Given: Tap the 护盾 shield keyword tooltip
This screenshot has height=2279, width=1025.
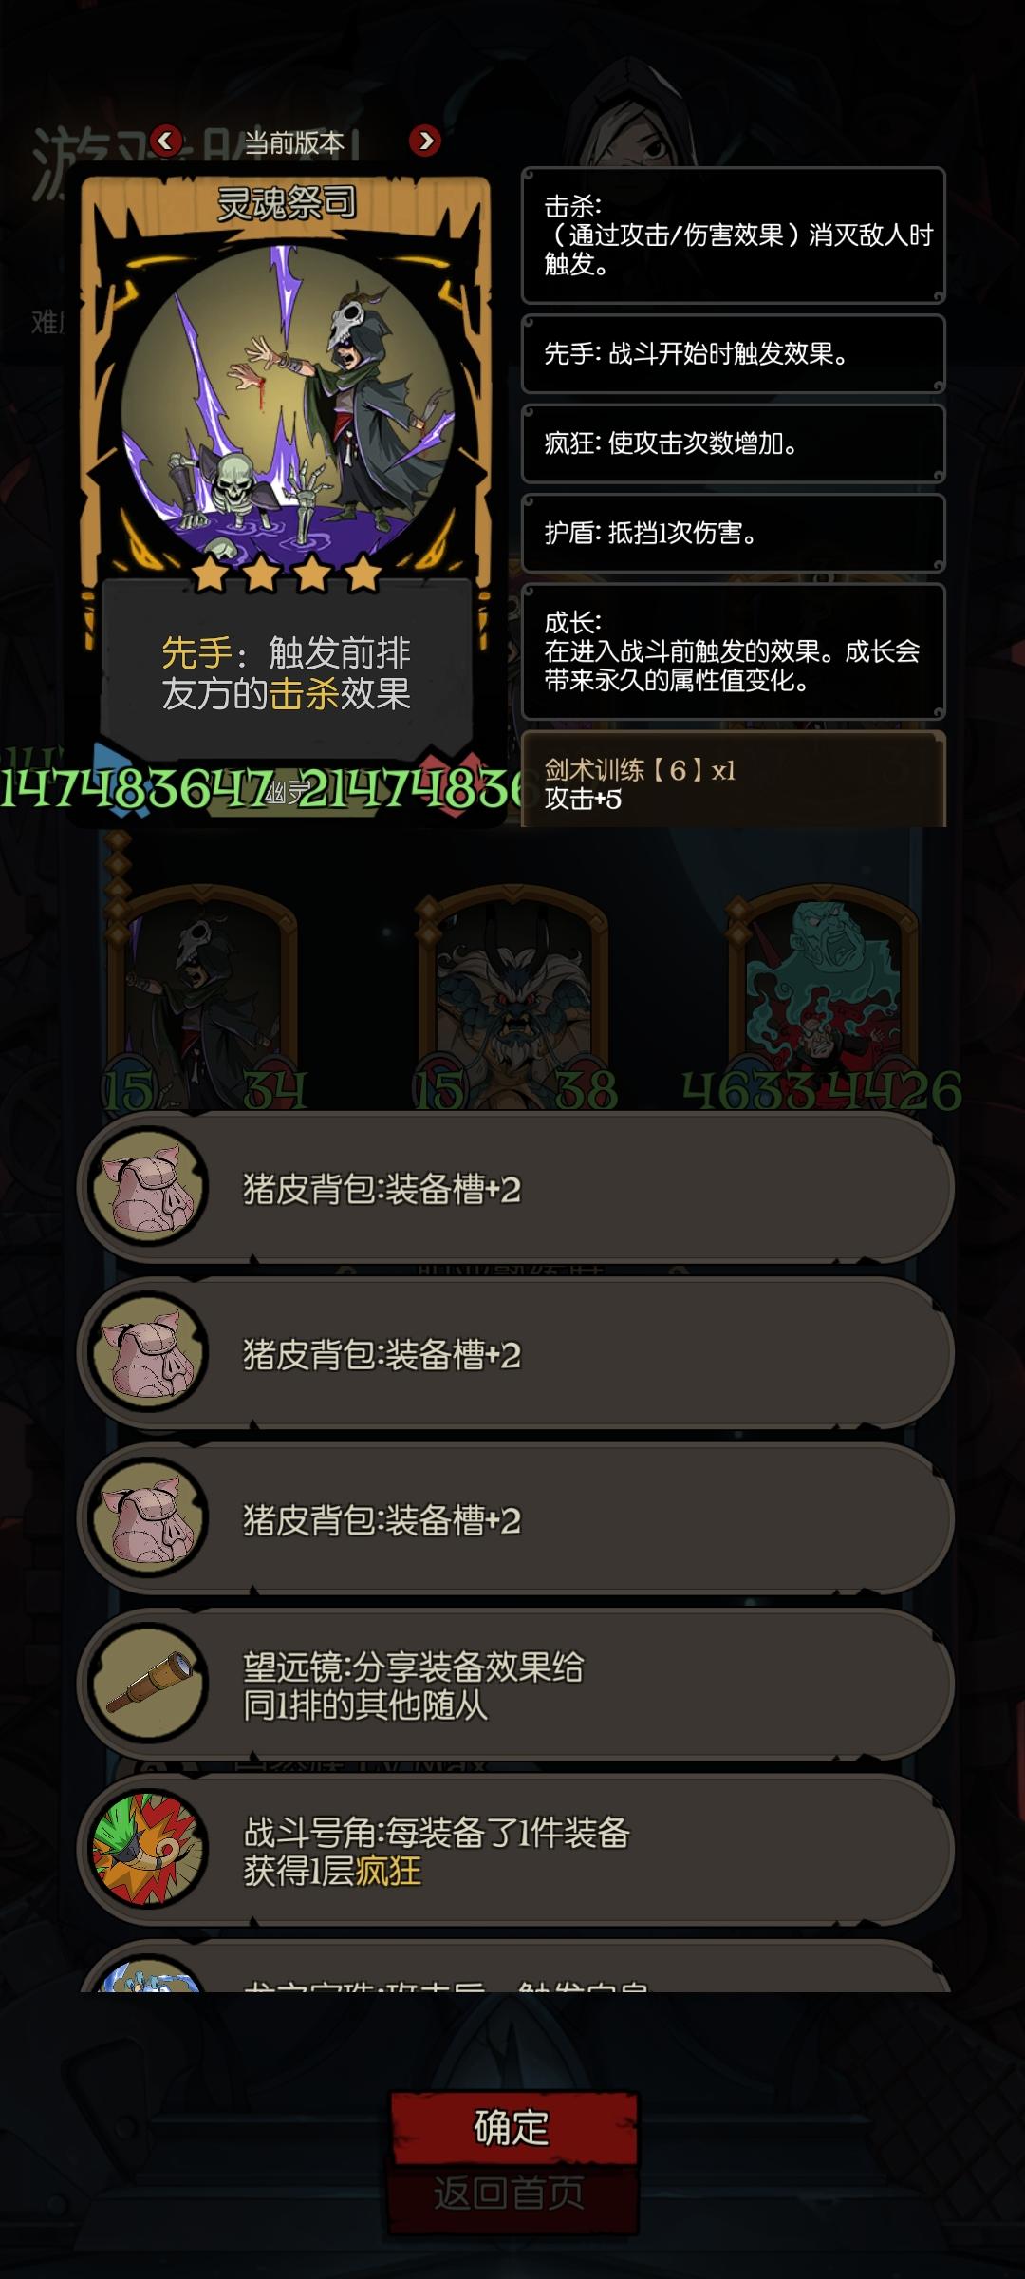Looking at the screenshot, I should coord(734,533).
